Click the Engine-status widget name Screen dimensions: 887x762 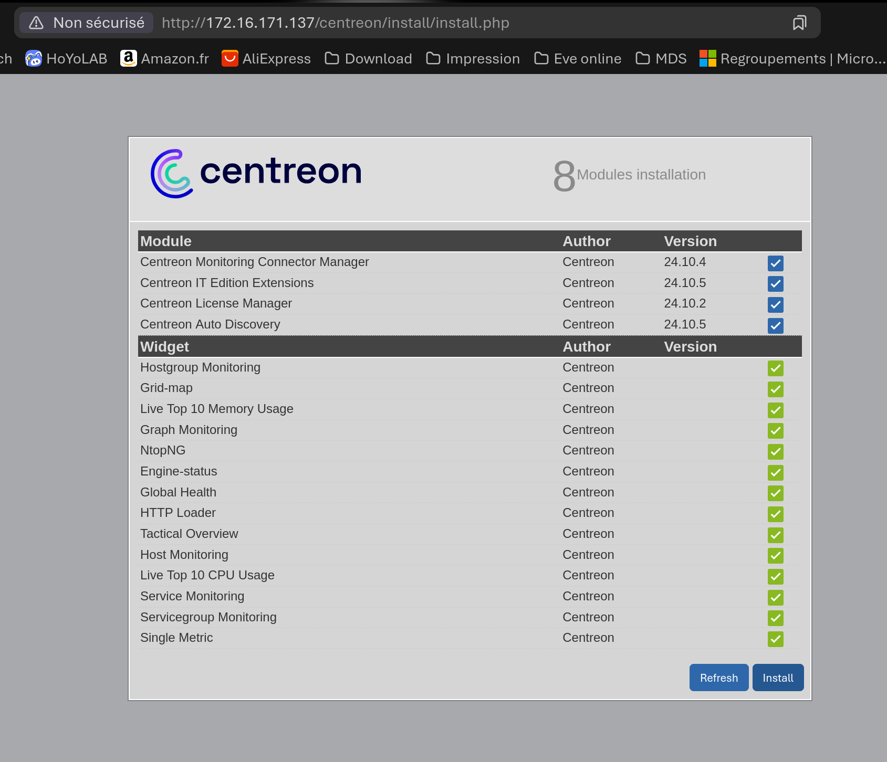pos(179,471)
